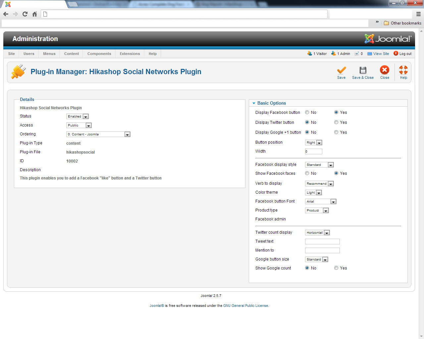Open the Facebook button Font dropdown
The height and width of the screenshot is (339, 424).
pos(321,202)
